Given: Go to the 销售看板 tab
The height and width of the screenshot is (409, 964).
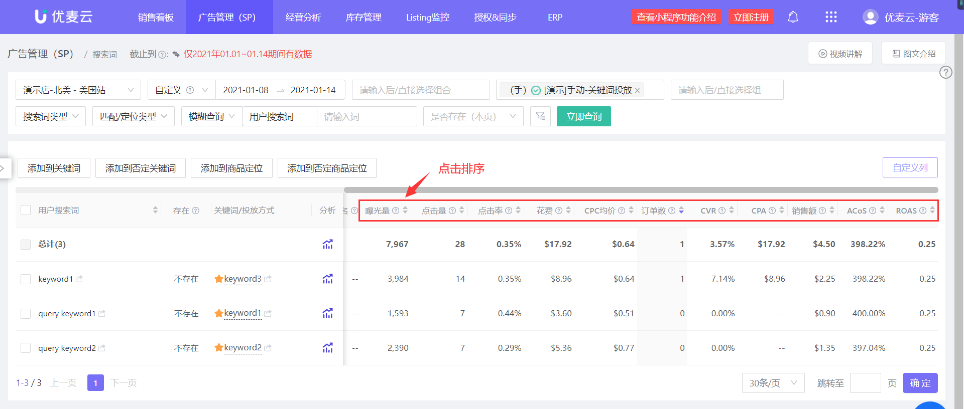Looking at the screenshot, I should click(x=156, y=17).
